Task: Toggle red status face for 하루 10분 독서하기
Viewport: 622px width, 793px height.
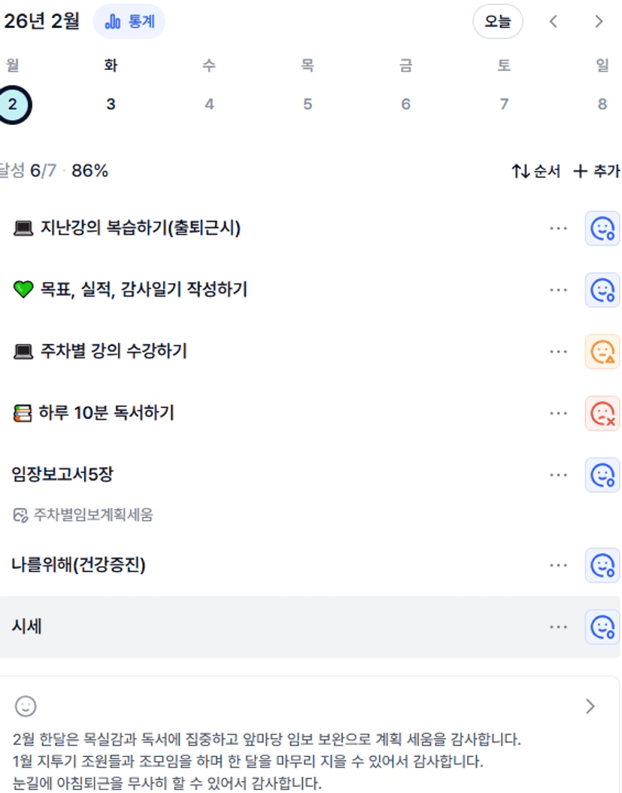Action: tap(602, 413)
